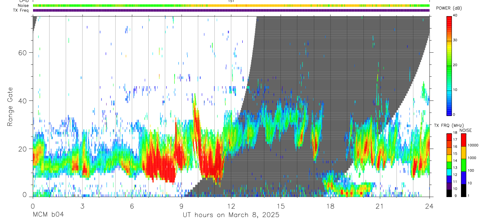Click the purple TX Freq band
The width and height of the screenshot is (483, 223).
[231, 10]
